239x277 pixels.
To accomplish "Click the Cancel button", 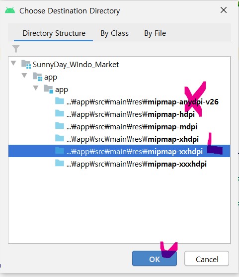I will [x=207, y=259].
